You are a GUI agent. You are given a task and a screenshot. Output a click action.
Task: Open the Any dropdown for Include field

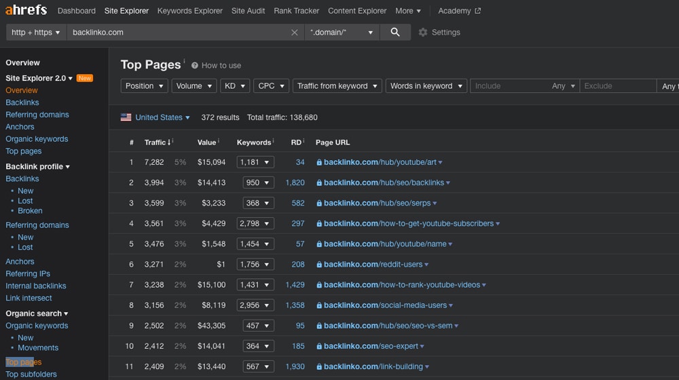[x=564, y=85]
